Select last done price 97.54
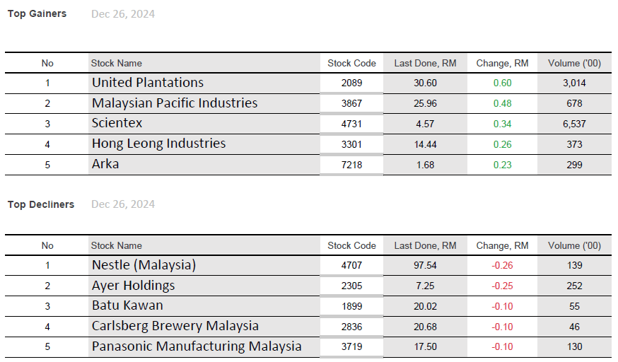 [425, 266]
